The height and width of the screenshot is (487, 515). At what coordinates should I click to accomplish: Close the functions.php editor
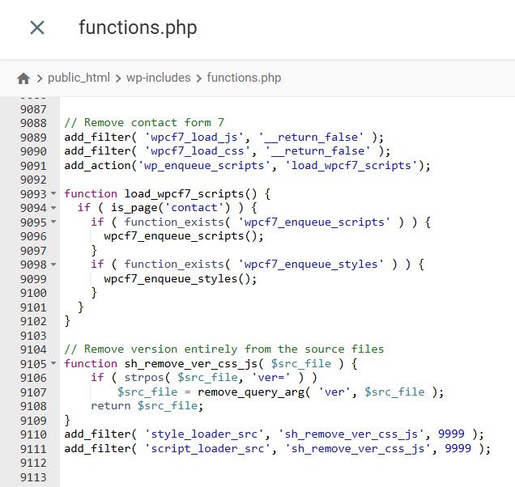pyautogui.click(x=37, y=28)
